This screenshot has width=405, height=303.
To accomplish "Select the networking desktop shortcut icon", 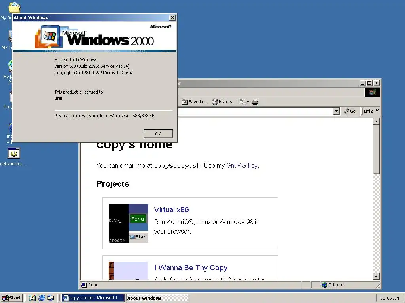I will point(14,153).
